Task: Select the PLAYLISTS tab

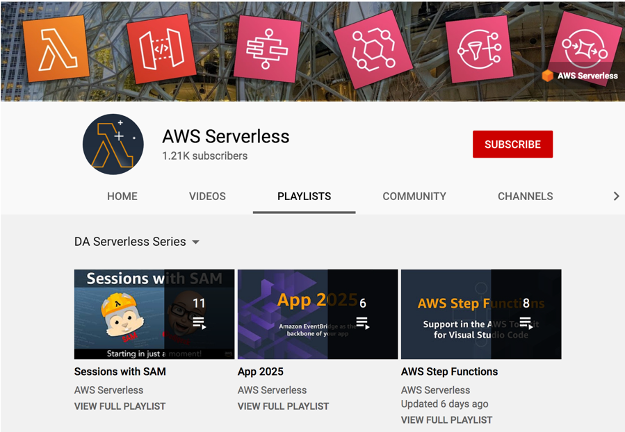Action: pos(304,197)
